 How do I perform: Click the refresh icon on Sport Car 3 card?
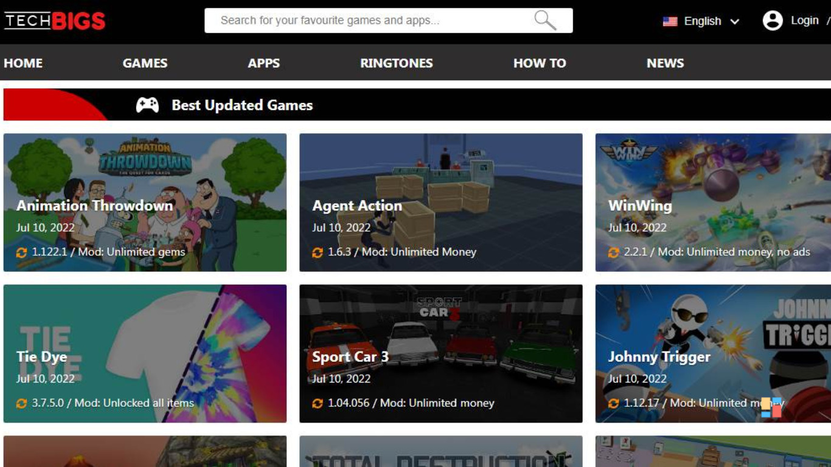pos(318,403)
